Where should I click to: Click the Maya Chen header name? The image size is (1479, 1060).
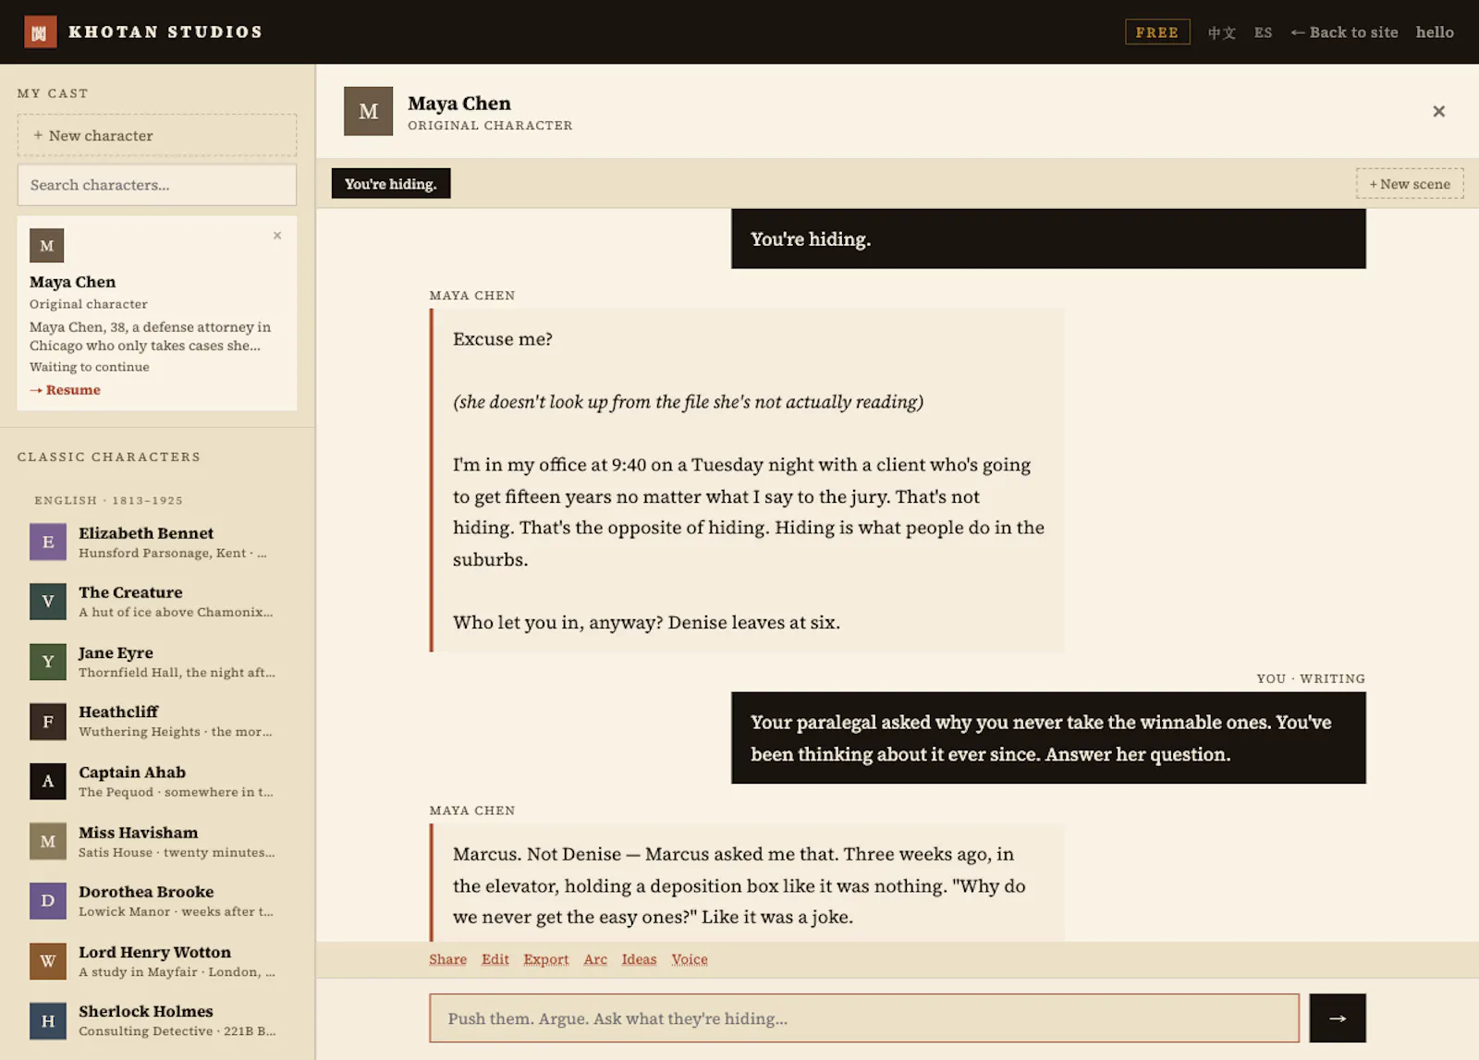coord(459,104)
